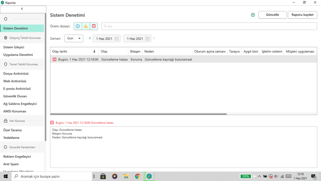The height and width of the screenshot is (181, 321).
Task: Open File Explorer from the taskbar
Action: click(x=126, y=176)
